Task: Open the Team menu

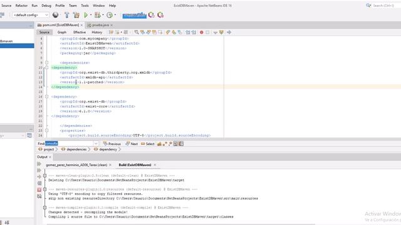Action: 73,6
